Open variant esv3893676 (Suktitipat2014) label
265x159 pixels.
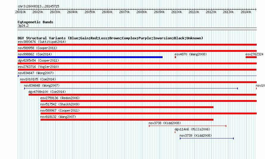click(42, 42)
